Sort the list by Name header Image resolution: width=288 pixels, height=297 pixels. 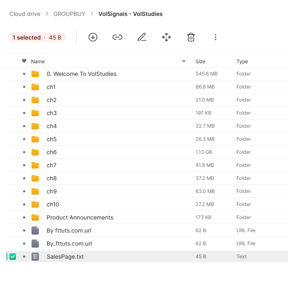coord(38,61)
